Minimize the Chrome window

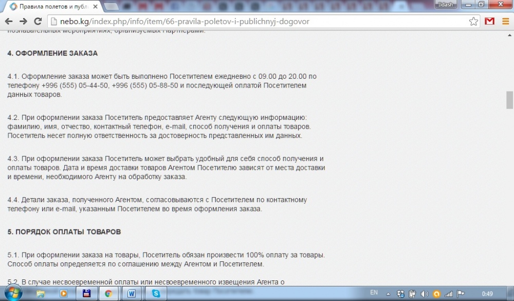click(x=468, y=5)
